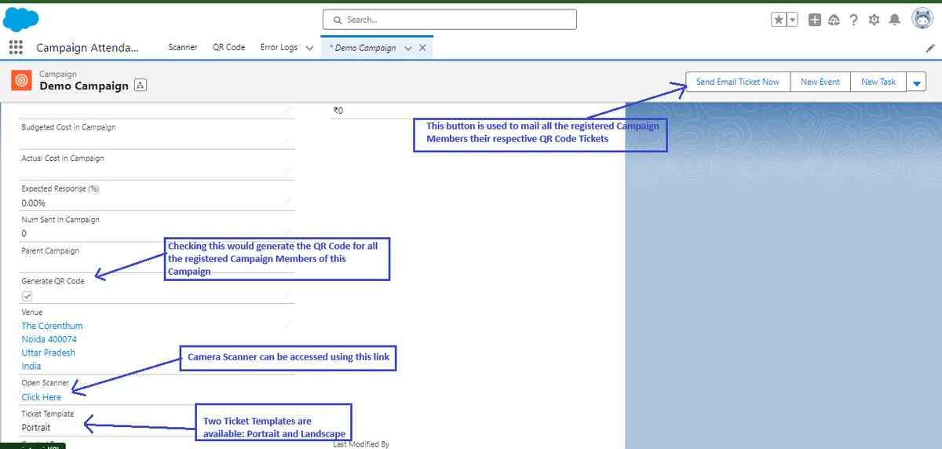Select the Demo Campaign tab
Image resolution: width=942 pixels, height=449 pixels.
click(x=365, y=48)
